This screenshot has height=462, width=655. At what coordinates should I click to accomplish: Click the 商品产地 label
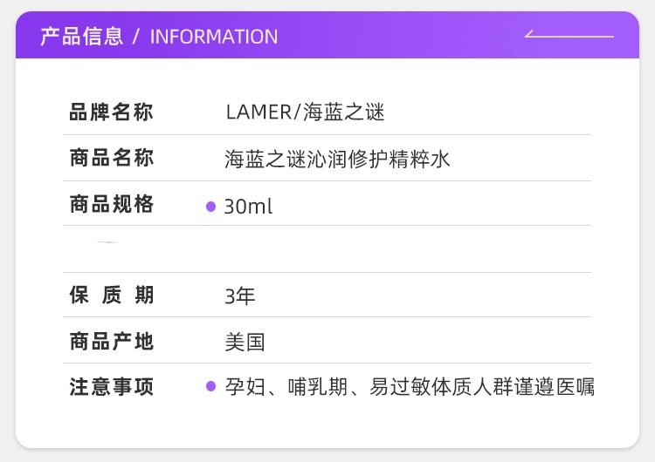[x=111, y=341]
